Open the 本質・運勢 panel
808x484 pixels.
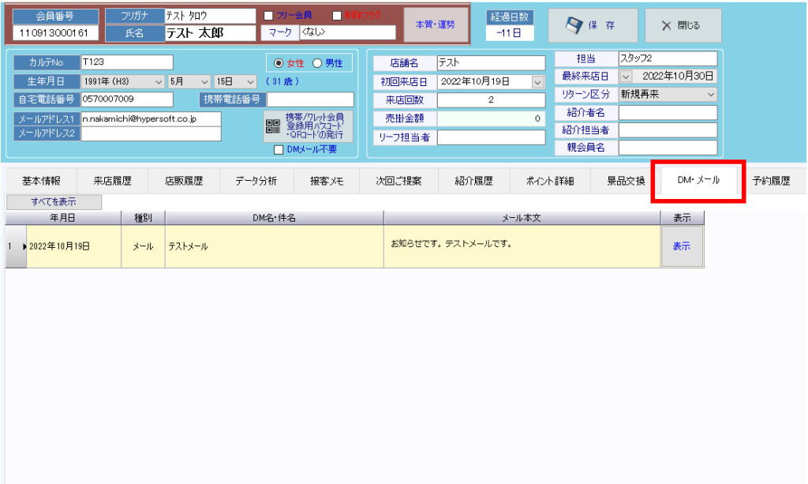coord(435,24)
